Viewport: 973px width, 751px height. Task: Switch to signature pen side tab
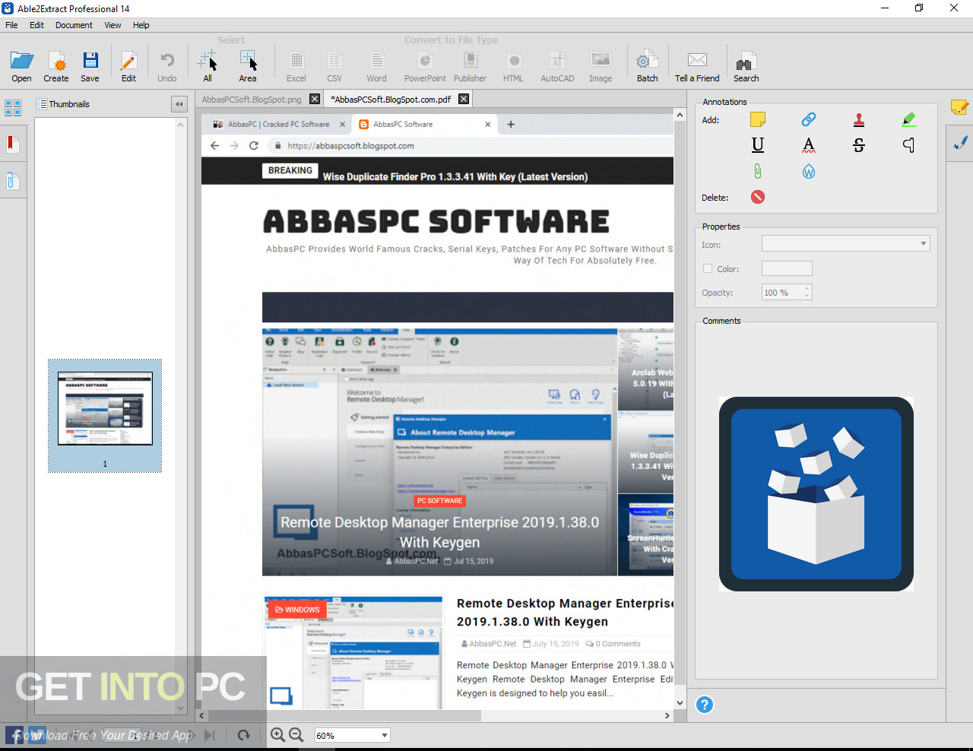coord(959,142)
